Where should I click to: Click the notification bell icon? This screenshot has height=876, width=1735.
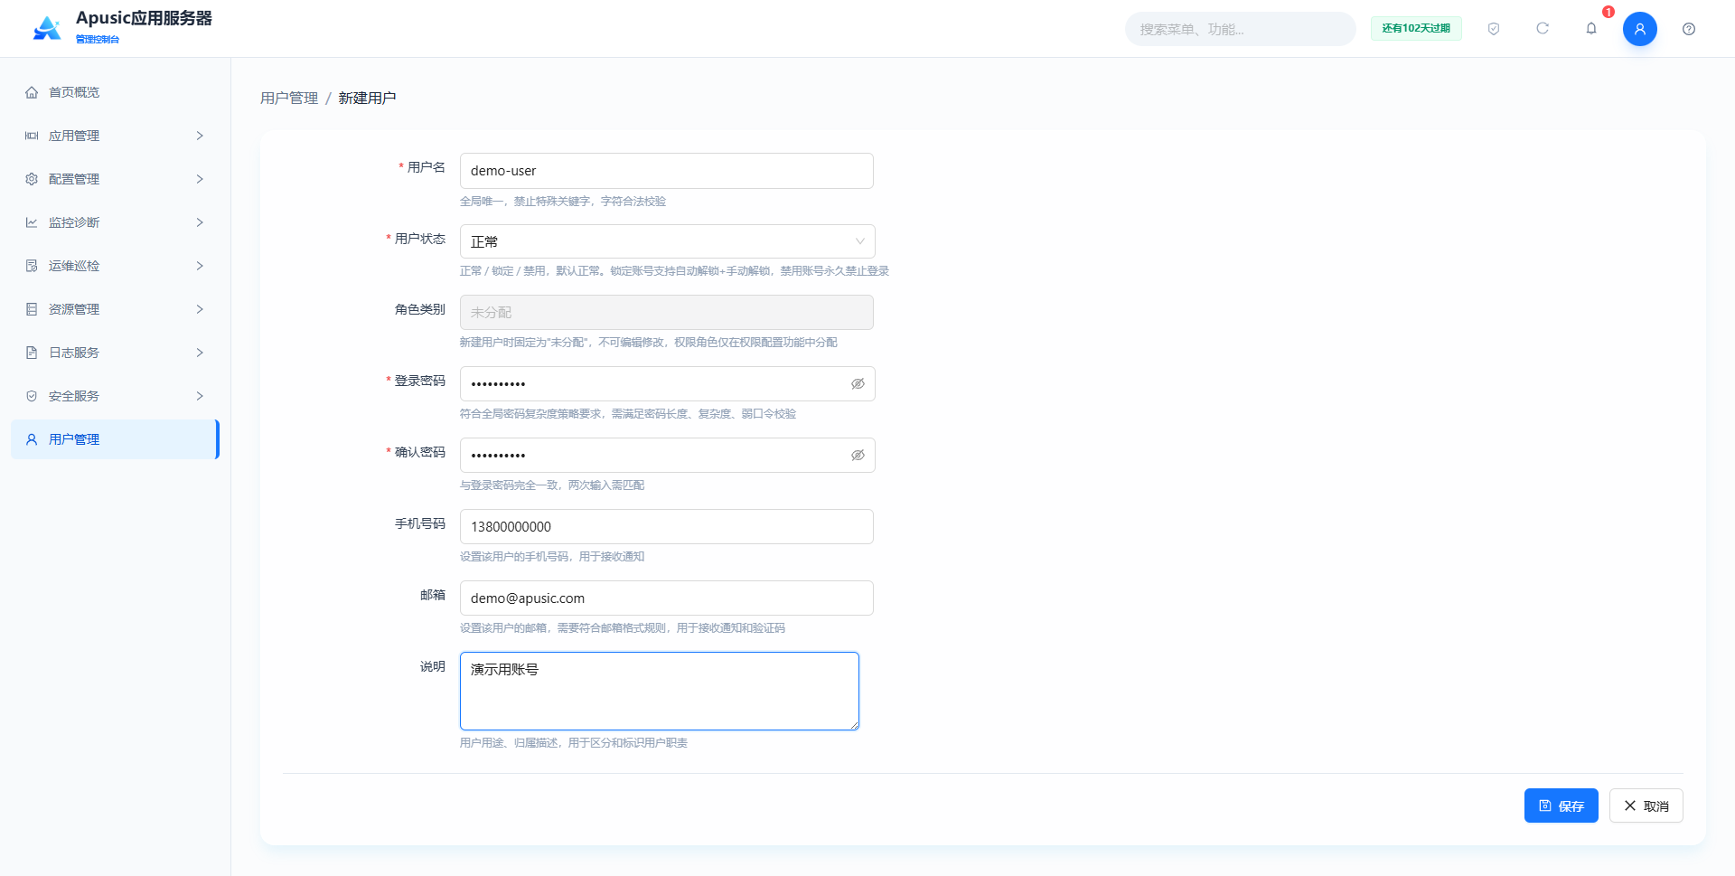click(x=1591, y=29)
